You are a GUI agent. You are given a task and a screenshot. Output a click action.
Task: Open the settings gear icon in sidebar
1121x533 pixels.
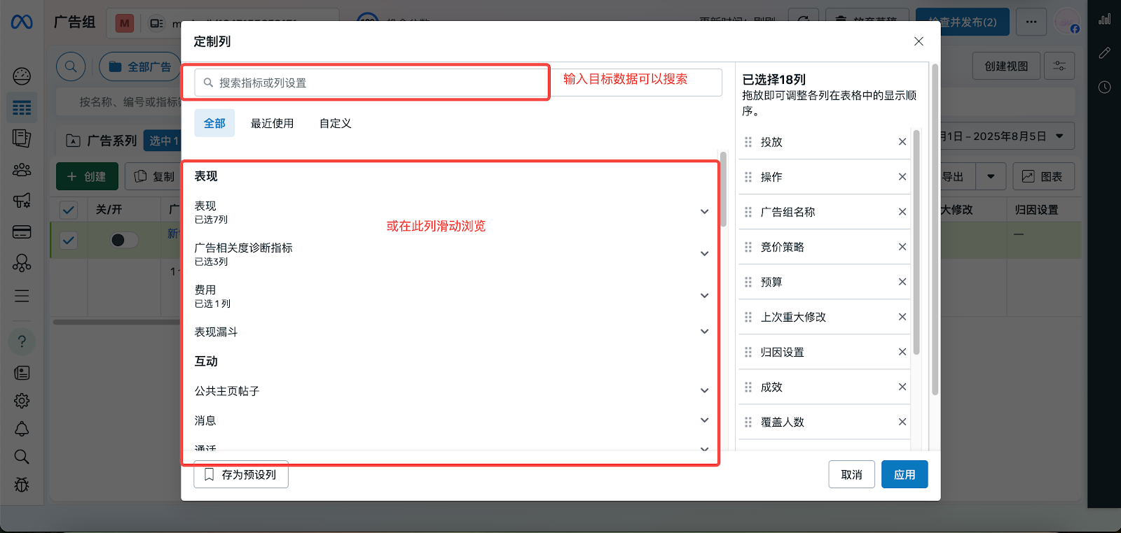point(22,401)
